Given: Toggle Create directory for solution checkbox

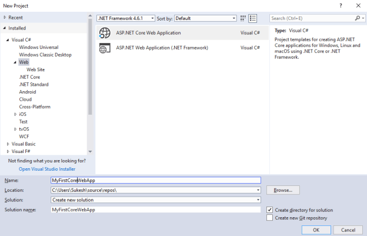Looking at the screenshot, I should tap(269, 210).
